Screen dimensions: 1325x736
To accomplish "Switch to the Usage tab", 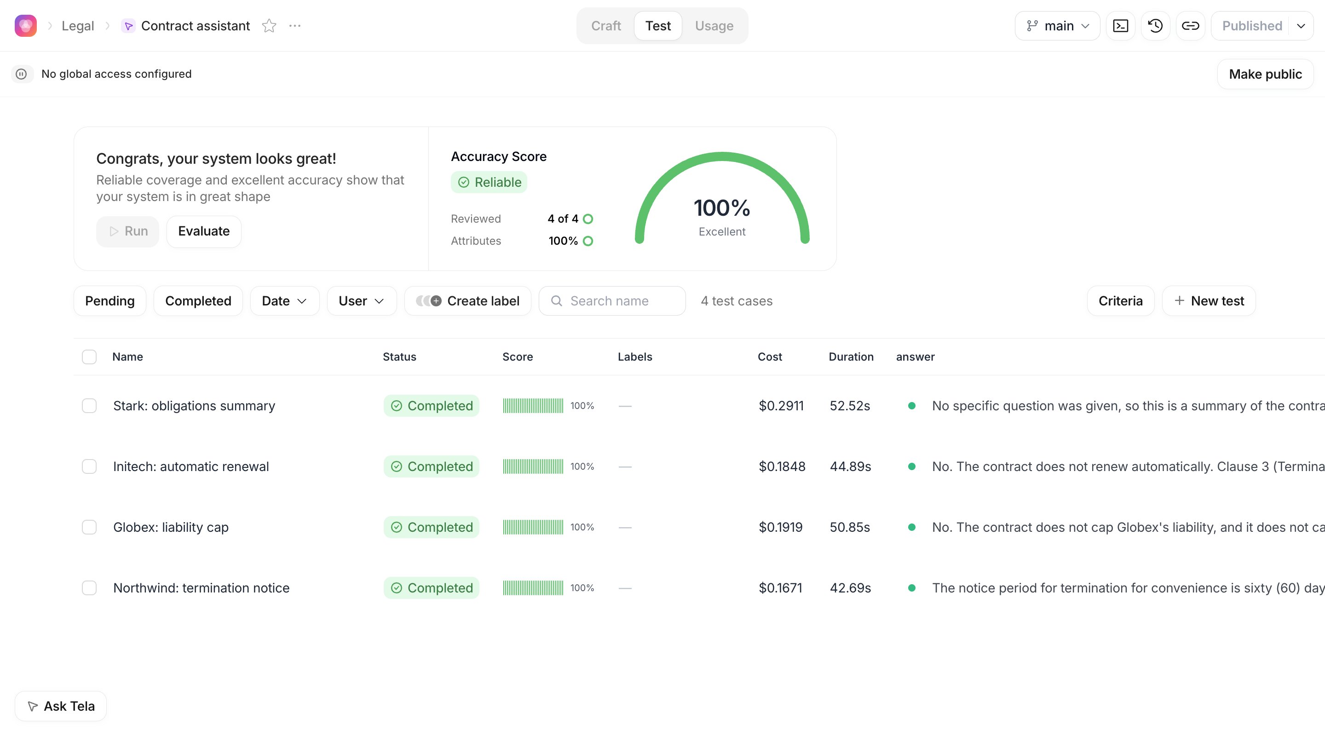I will [x=714, y=26].
